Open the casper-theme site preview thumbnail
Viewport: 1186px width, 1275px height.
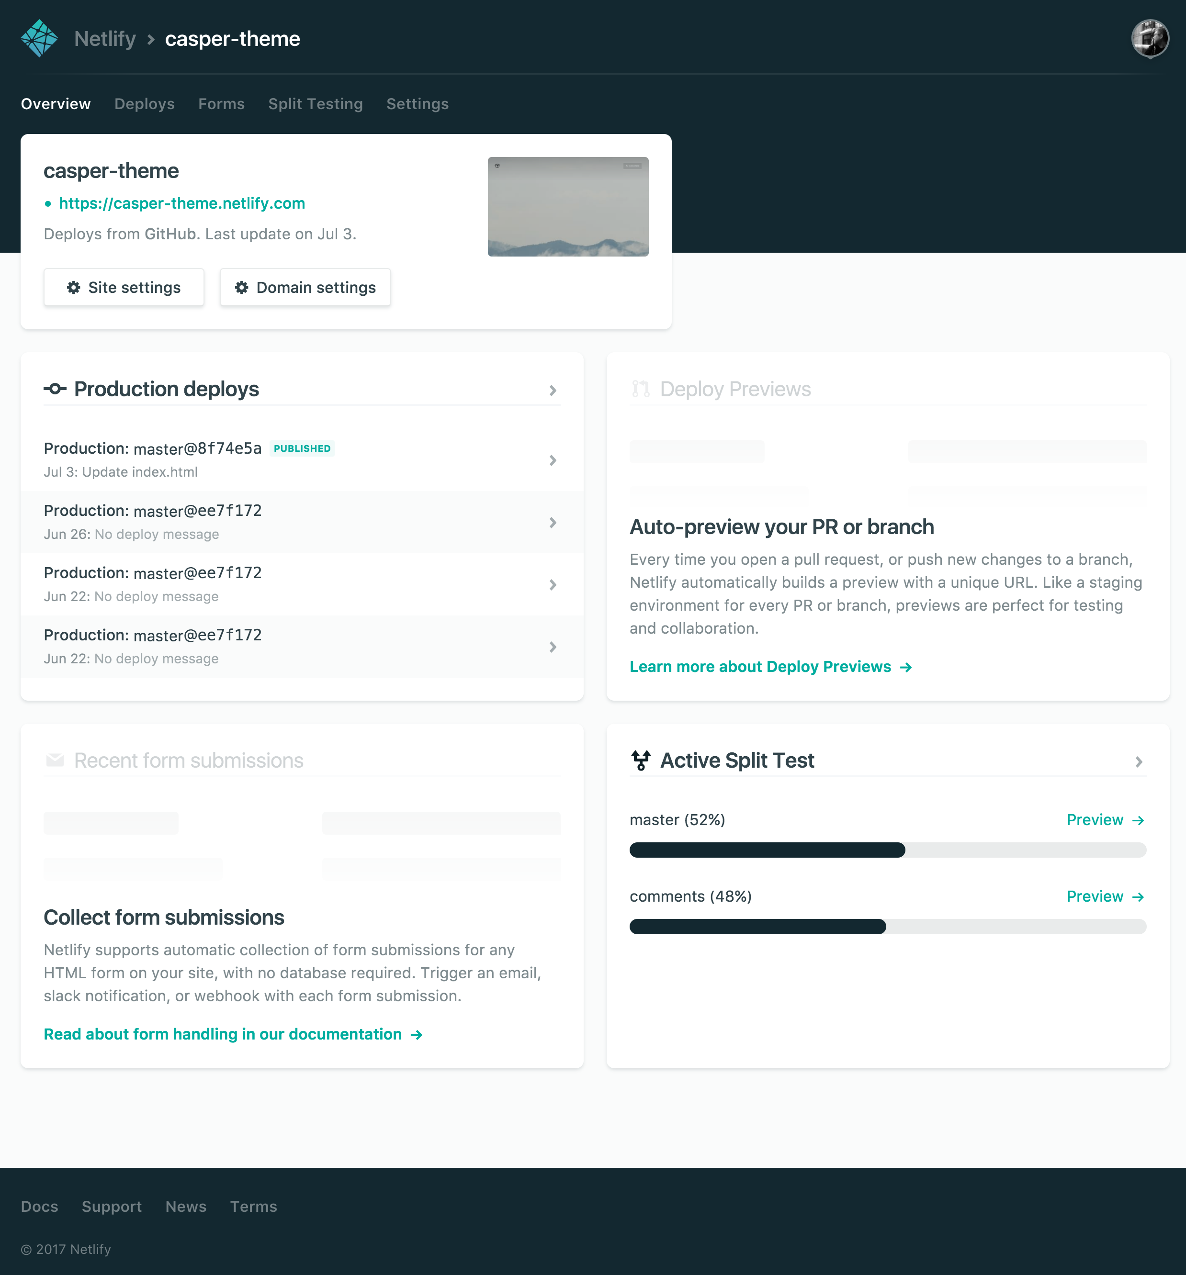click(567, 206)
